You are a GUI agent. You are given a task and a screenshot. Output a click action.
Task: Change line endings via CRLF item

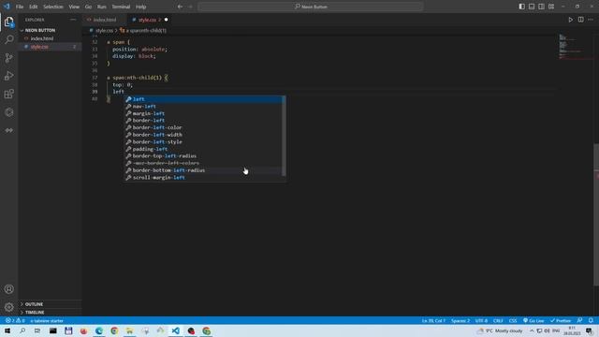click(498, 320)
